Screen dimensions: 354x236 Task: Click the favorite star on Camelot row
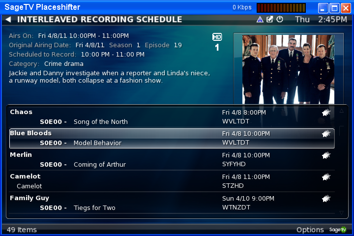(326, 177)
